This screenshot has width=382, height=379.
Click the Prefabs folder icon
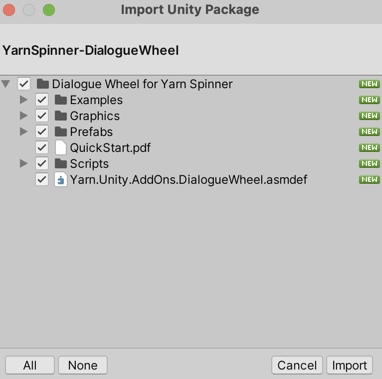pos(61,131)
